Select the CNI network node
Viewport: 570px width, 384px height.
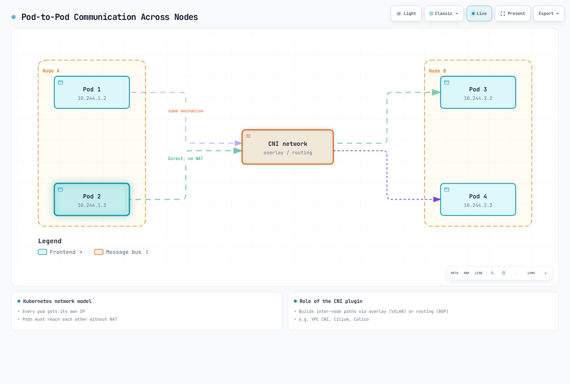tap(288, 147)
